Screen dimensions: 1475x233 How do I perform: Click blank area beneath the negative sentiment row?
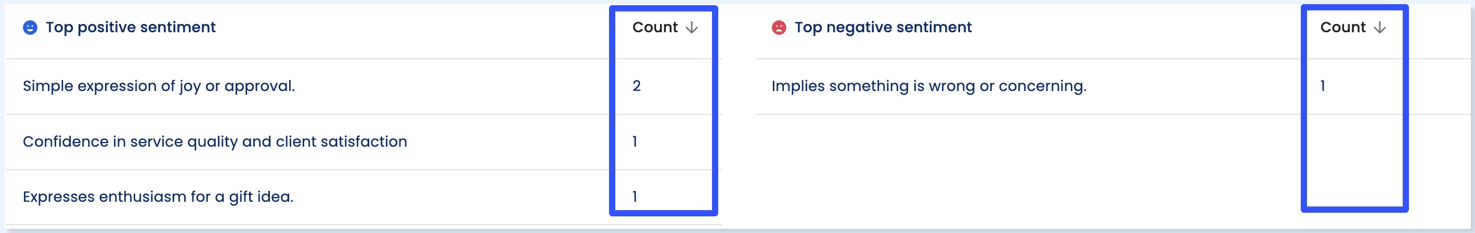[x=1025, y=166]
